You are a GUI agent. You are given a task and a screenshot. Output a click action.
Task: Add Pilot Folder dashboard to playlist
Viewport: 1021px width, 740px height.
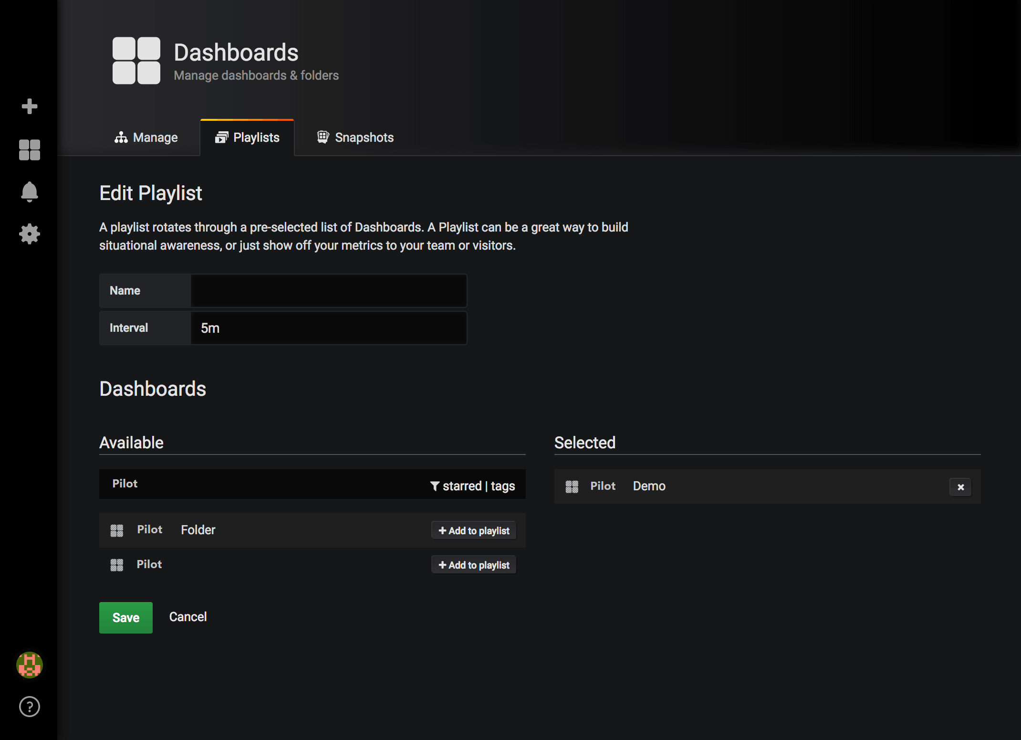coord(474,530)
